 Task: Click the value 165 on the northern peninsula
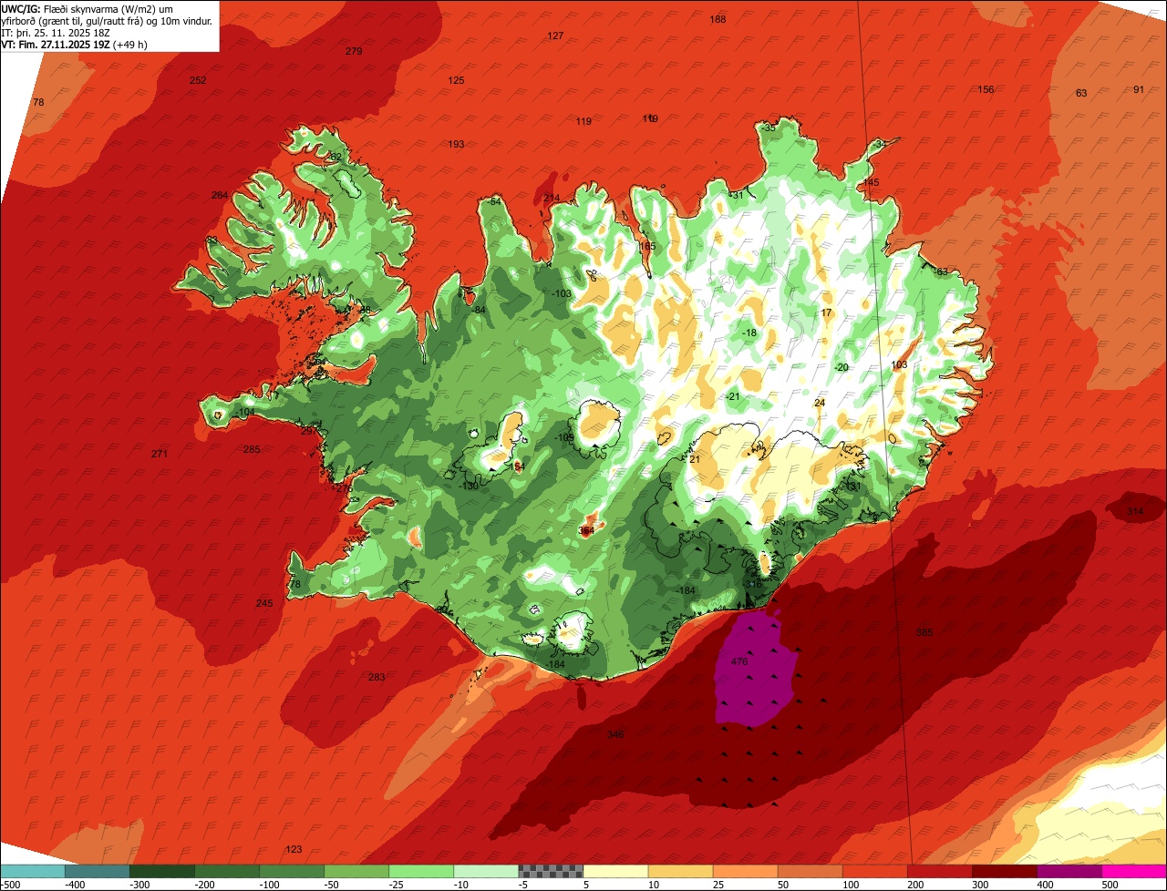647,247
